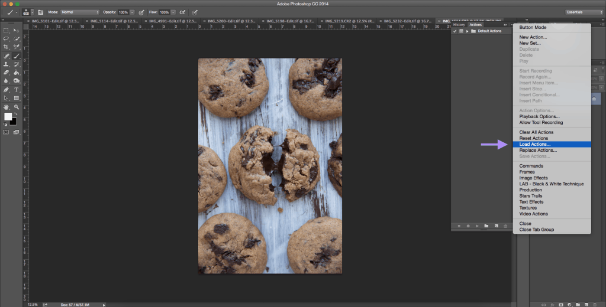This screenshot has width=606, height=307.
Task: Select the Clone Stamp tool
Action: tap(6, 64)
